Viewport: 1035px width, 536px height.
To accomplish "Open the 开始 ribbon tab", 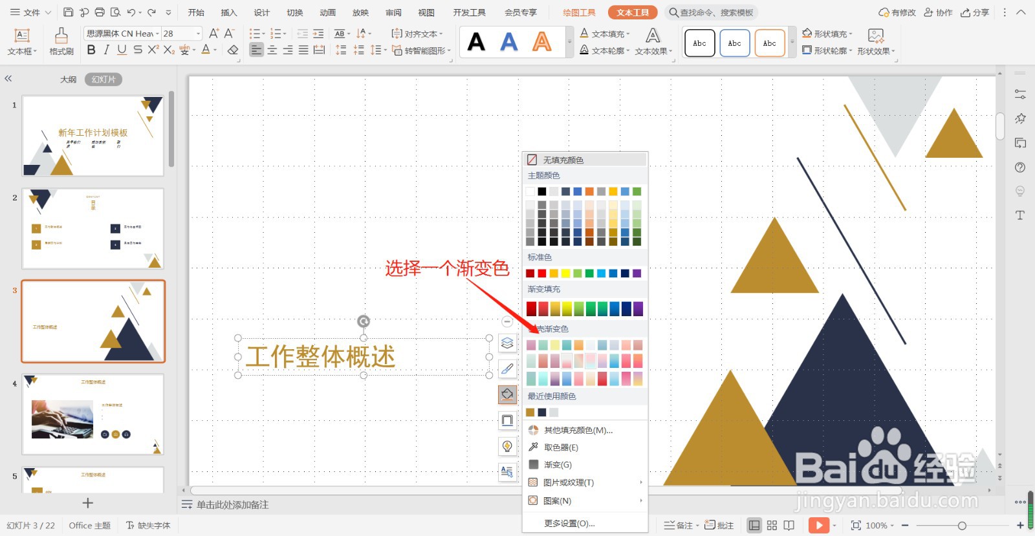I will click(196, 12).
